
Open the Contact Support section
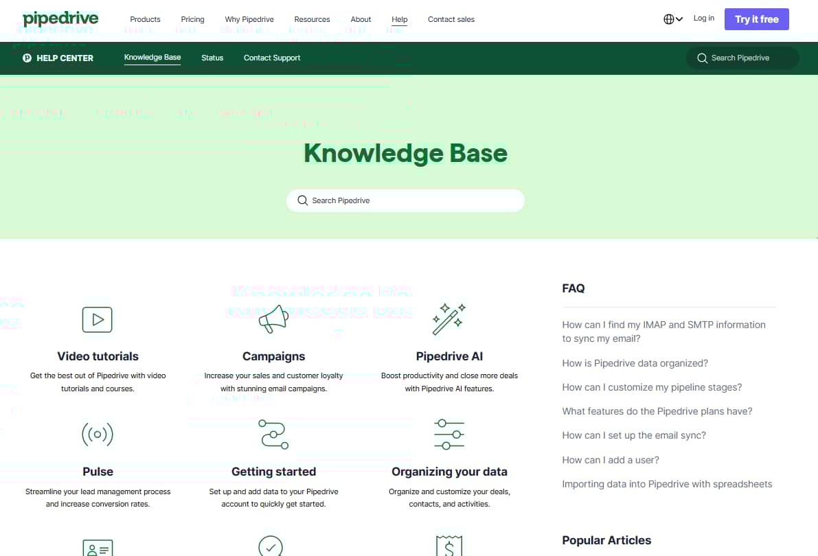(x=272, y=58)
